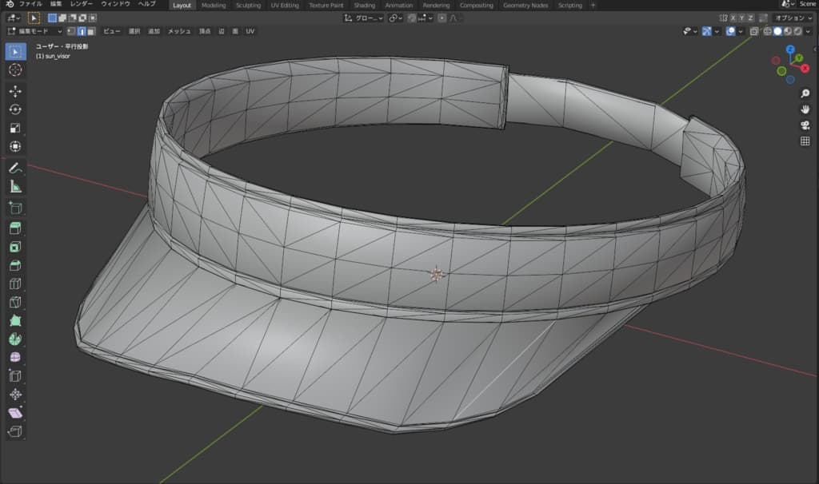Pick the Scale tool

(15, 128)
